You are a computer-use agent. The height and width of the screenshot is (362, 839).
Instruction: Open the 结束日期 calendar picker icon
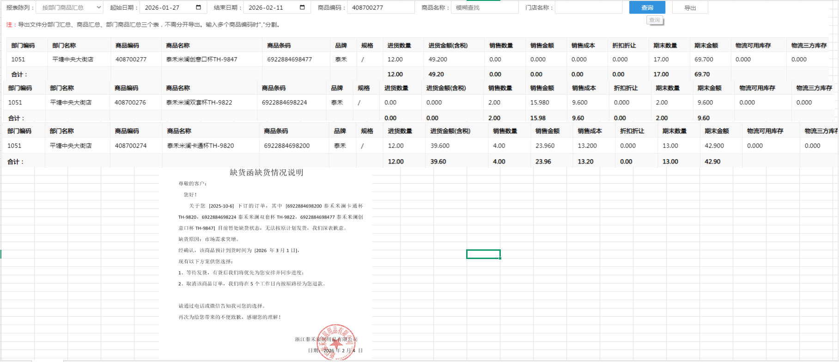coord(302,7)
